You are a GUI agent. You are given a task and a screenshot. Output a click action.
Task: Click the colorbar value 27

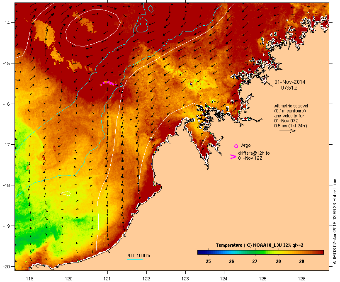(255, 261)
